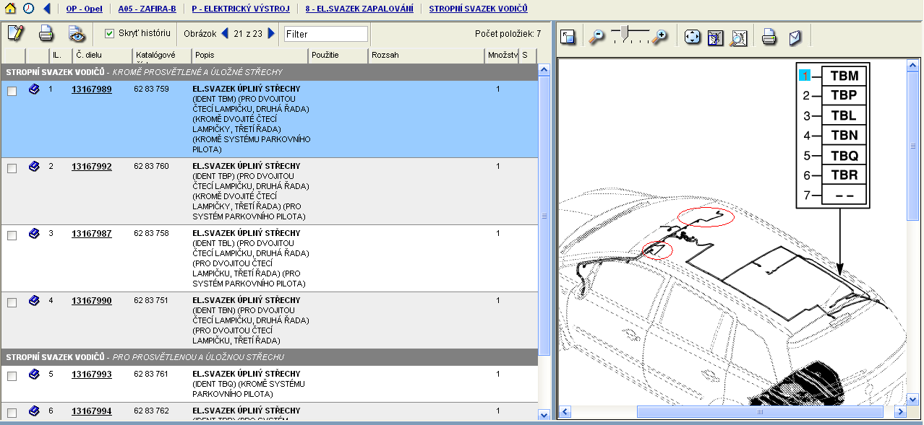Image resolution: width=924 pixels, height=425 pixels.
Task: Send the diagram by email
Action: (795, 38)
